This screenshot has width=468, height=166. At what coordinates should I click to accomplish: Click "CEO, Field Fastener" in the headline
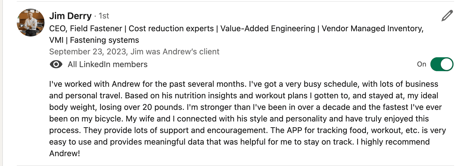86,29
